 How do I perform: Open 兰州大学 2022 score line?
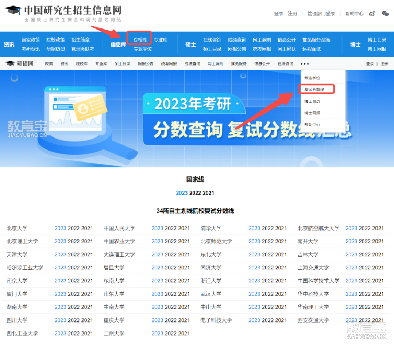point(171,334)
